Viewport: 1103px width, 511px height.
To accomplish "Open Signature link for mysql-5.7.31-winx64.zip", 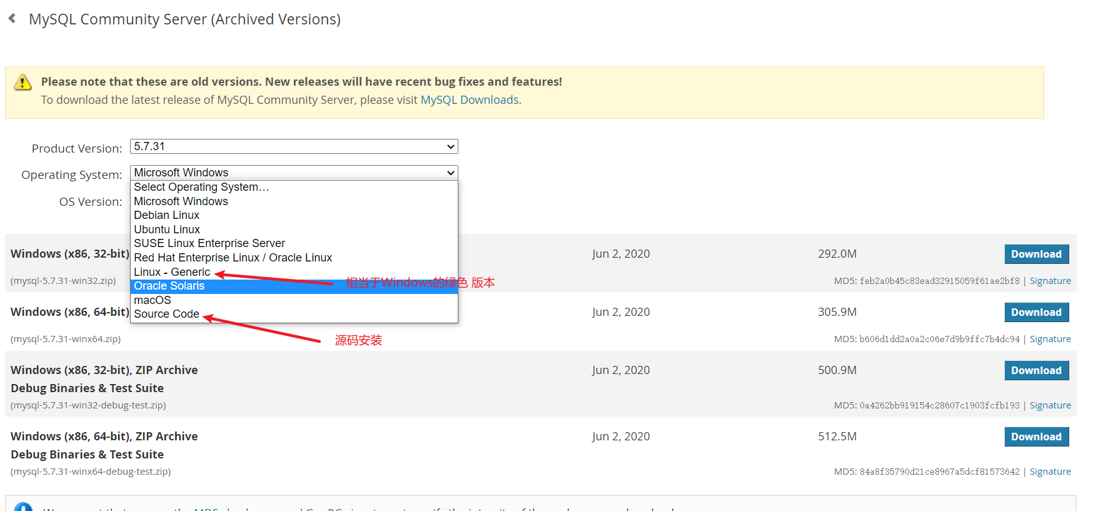I will tap(1050, 339).
